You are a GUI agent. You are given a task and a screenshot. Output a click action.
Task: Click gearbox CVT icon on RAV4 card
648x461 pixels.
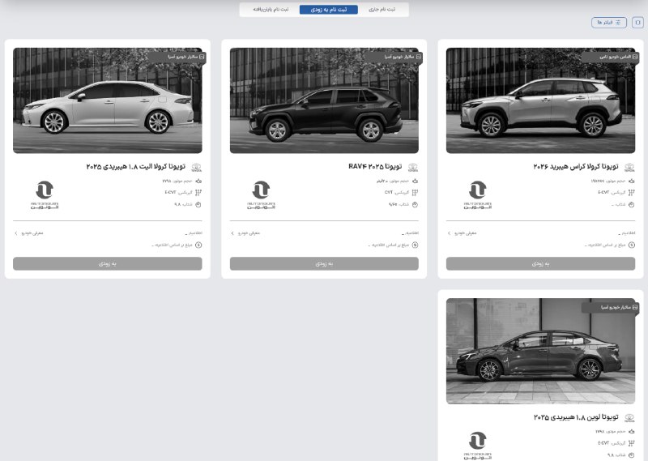point(415,192)
